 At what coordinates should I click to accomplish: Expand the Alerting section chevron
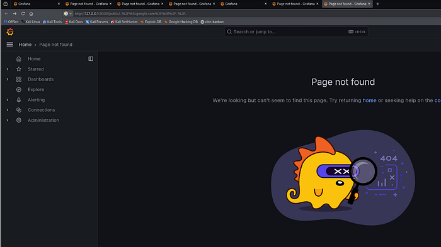coord(8,100)
